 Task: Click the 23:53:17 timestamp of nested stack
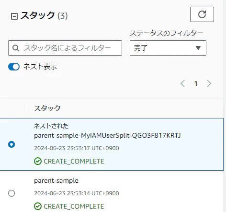click(77, 148)
